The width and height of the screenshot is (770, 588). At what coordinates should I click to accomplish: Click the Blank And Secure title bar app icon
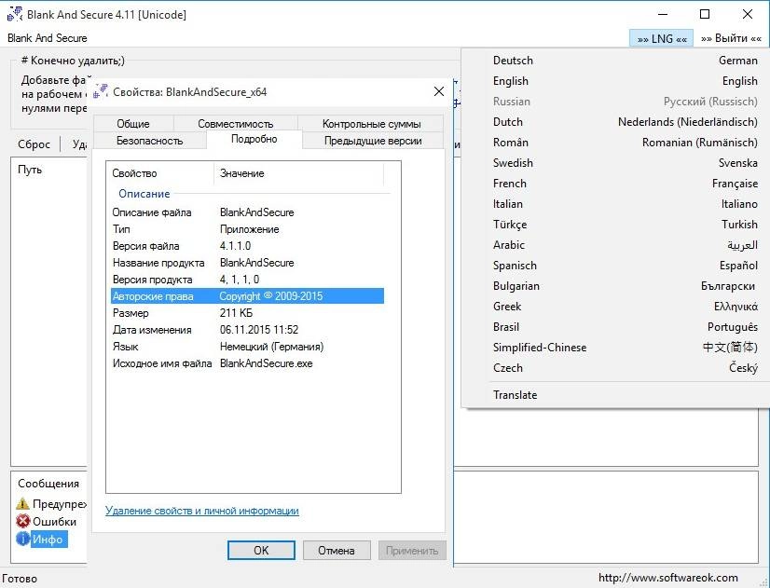tap(15, 14)
